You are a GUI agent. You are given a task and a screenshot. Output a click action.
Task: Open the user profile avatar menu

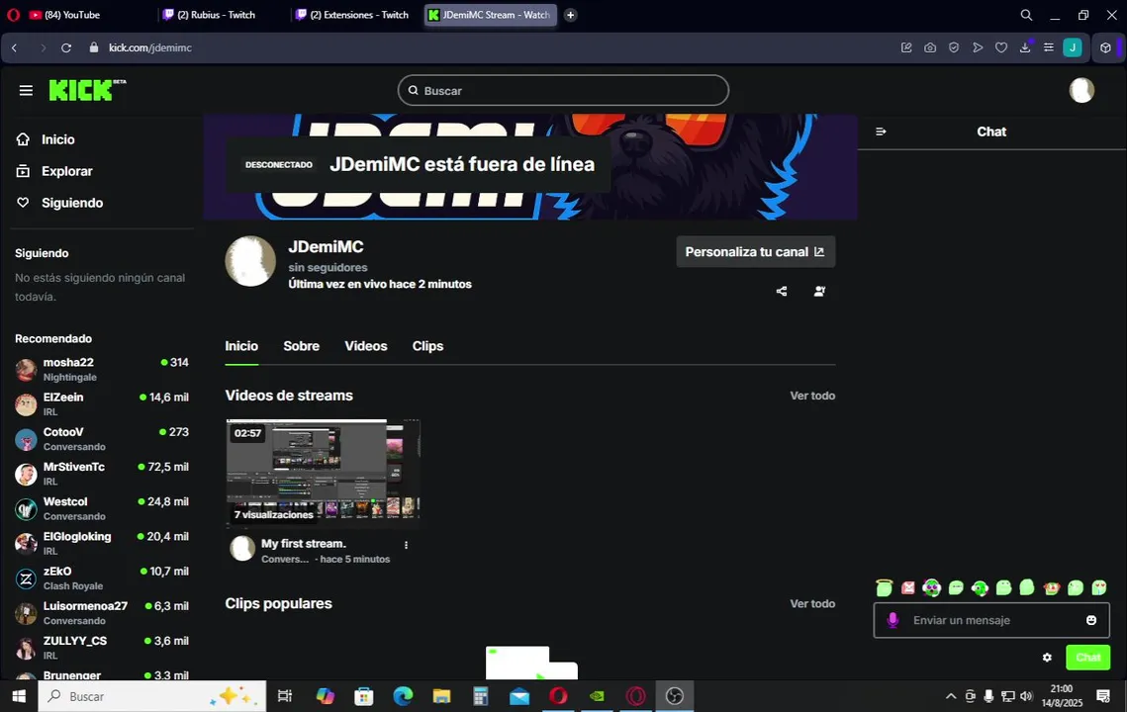tap(1081, 91)
